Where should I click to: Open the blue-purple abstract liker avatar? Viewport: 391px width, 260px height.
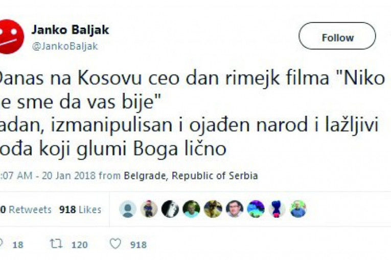pos(256,209)
